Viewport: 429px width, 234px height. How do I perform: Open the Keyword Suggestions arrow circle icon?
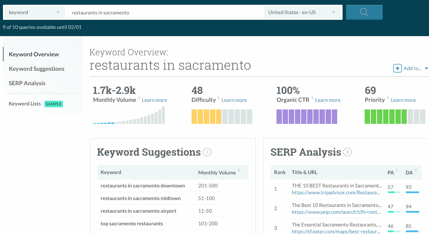click(x=207, y=152)
